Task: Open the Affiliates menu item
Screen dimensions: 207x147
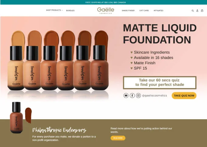Action: pyautogui.click(x=158, y=10)
